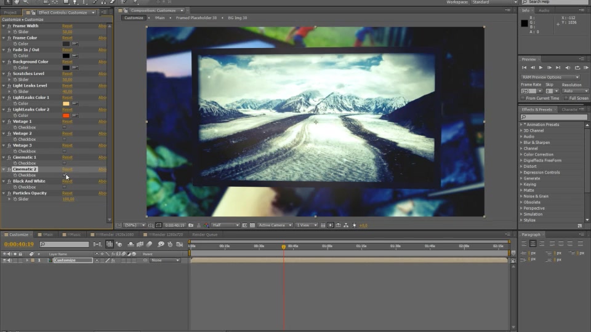Start RAM Preview in Preview panel
591x332 pixels.
coord(586,68)
